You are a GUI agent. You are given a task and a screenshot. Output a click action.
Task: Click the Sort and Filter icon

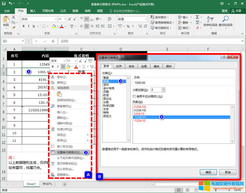coord(210,19)
